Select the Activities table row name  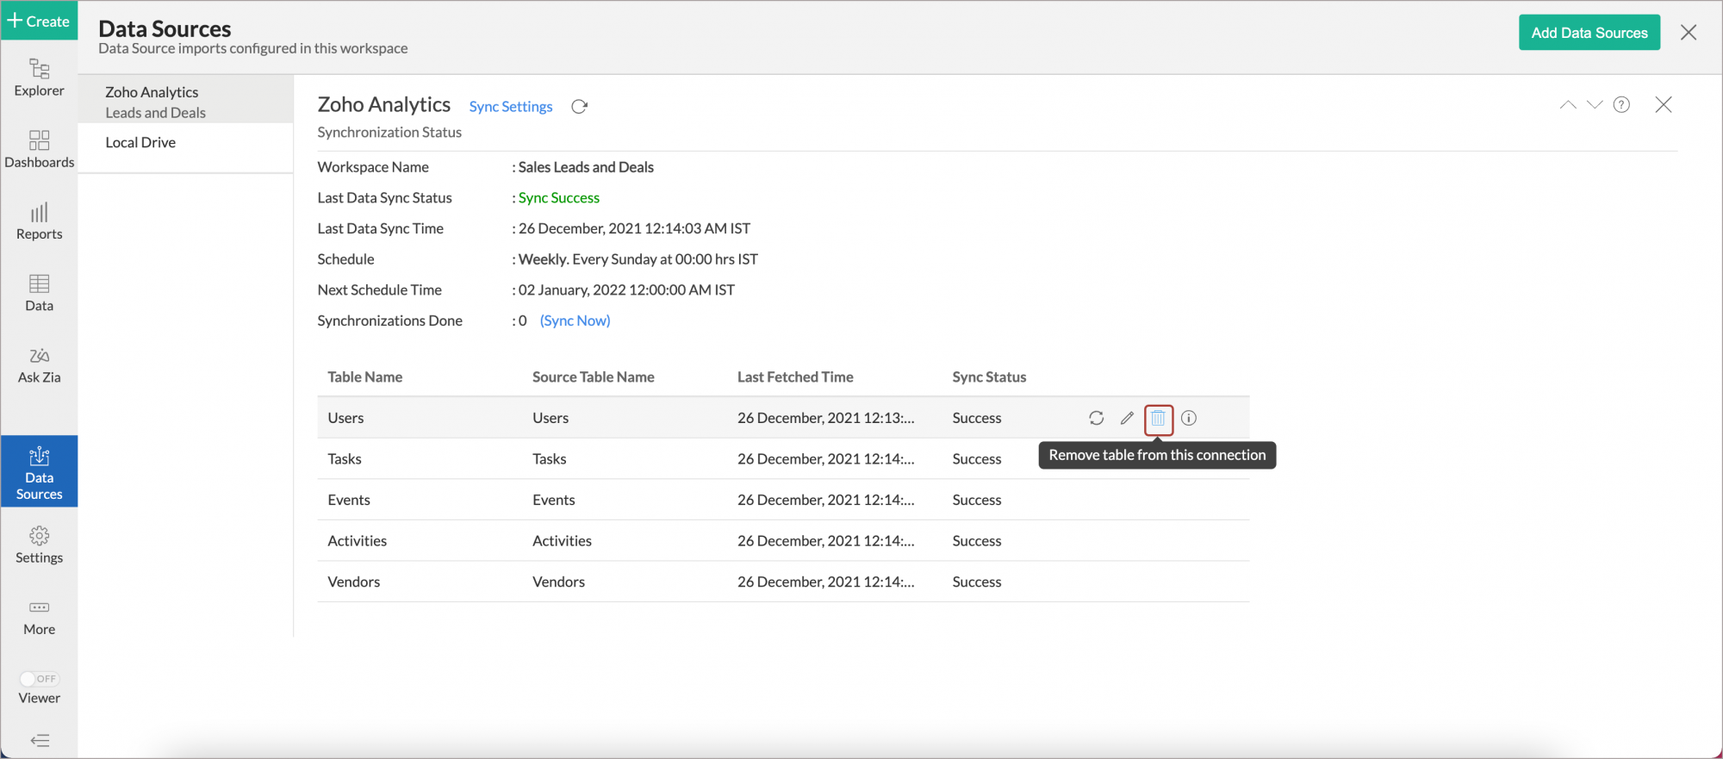coord(358,541)
